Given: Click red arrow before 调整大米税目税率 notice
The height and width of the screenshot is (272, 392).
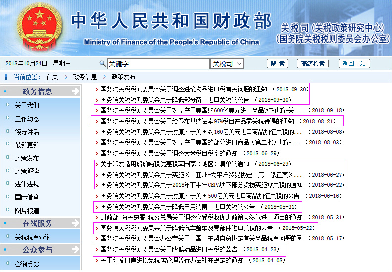Looking at the screenshot, I should 97,154.
